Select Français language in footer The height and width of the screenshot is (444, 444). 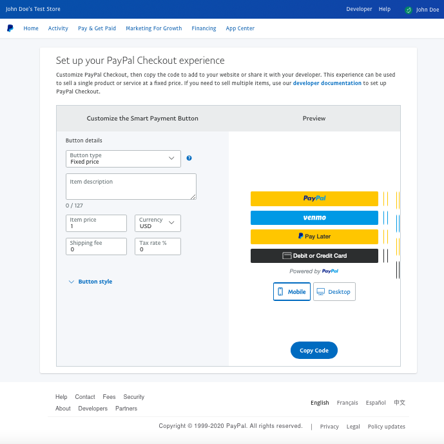coord(347,403)
